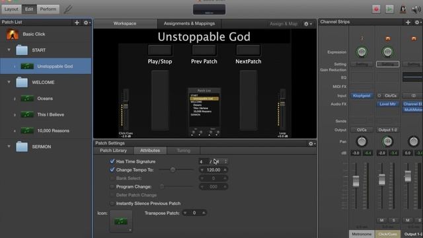Open the patch icon chooser well
The image size is (423, 238).
coord(121,221)
